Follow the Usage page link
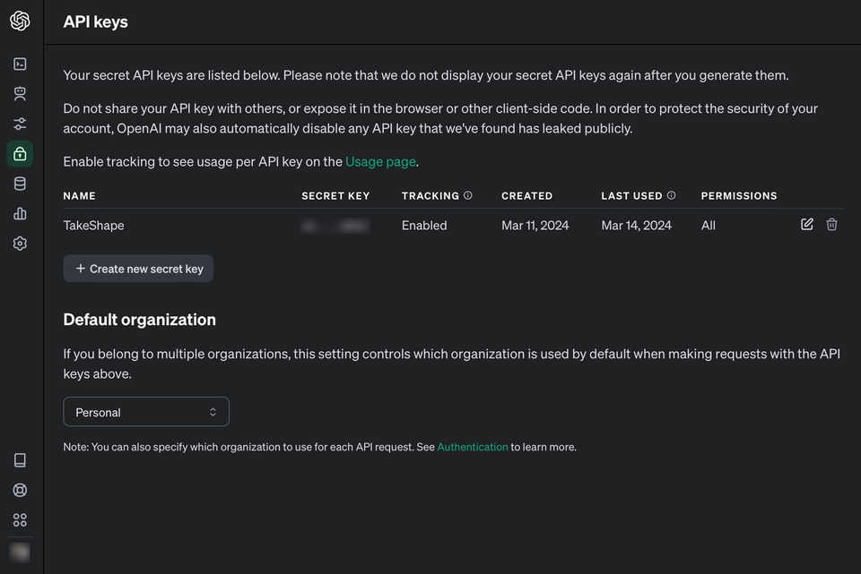861x574 pixels. coord(381,162)
